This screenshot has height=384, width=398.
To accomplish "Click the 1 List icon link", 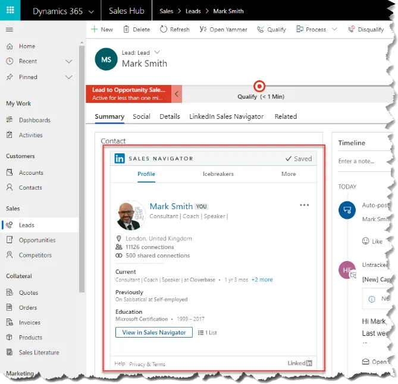I will pyautogui.click(x=207, y=333).
